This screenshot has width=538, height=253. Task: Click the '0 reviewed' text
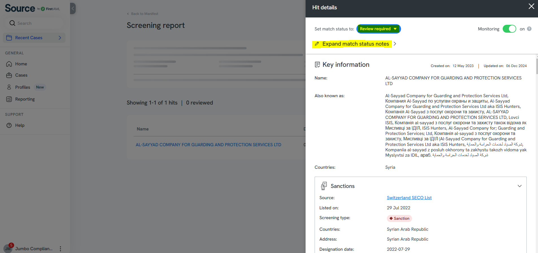click(x=199, y=103)
